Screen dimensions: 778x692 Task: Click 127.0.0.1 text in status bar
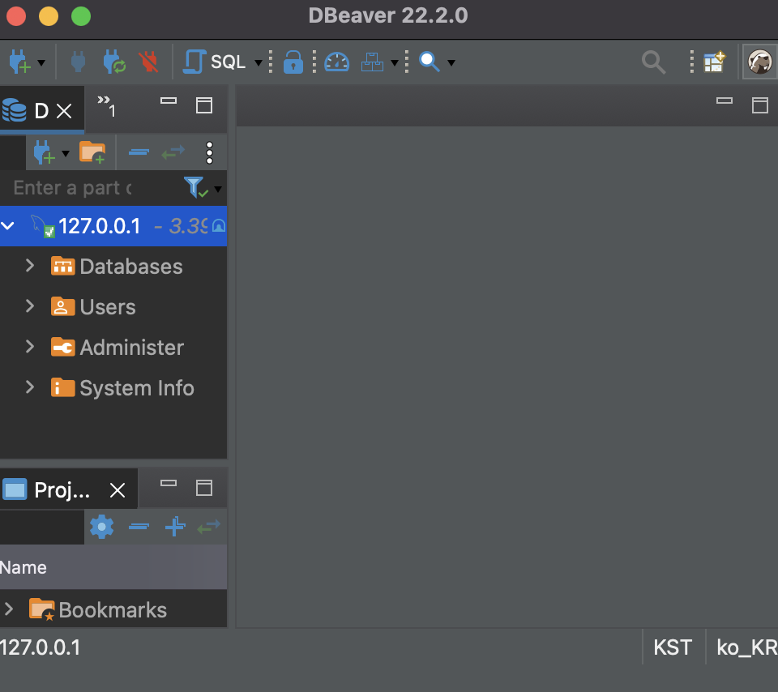click(x=41, y=647)
